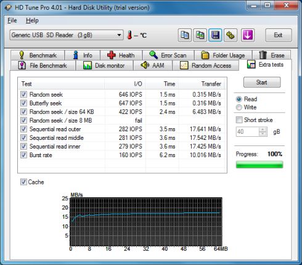
Task: Enable the Short stroke checkbox
Action: [239, 120]
